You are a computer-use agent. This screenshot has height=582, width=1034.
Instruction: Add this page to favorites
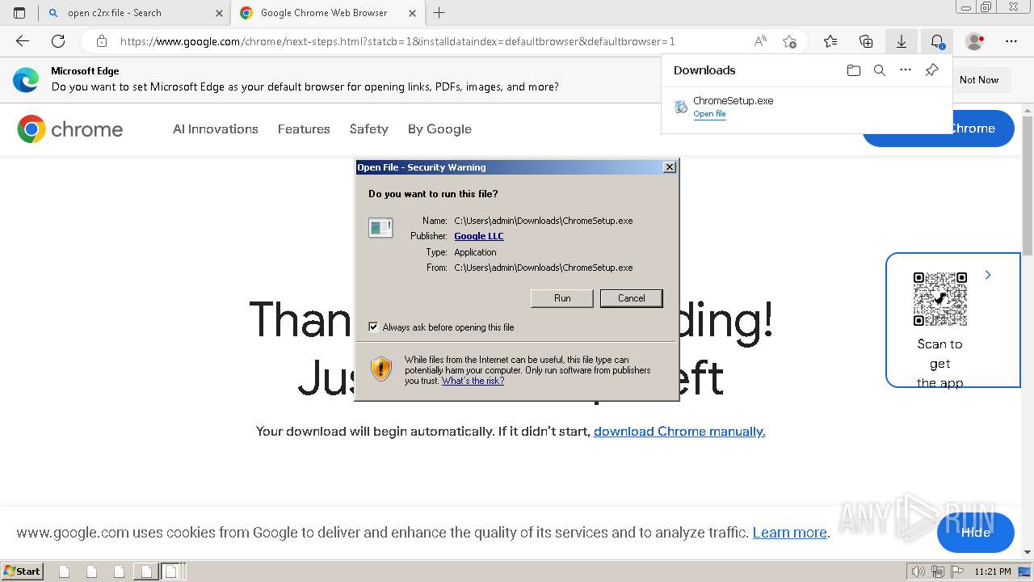[789, 41]
